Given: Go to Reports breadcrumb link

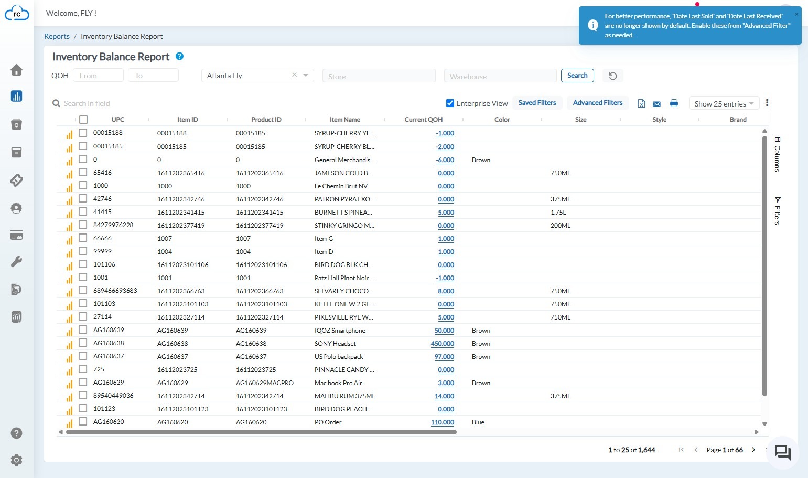Looking at the screenshot, I should coord(57,36).
